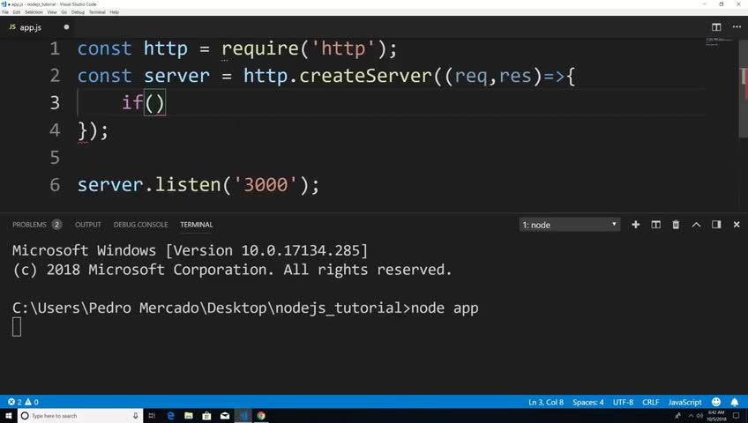Click the 'Type here to search' box
748x423 pixels.
80,416
